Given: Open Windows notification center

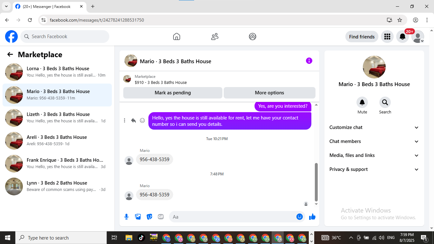Looking at the screenshot, I should click(x=424, y=238).
